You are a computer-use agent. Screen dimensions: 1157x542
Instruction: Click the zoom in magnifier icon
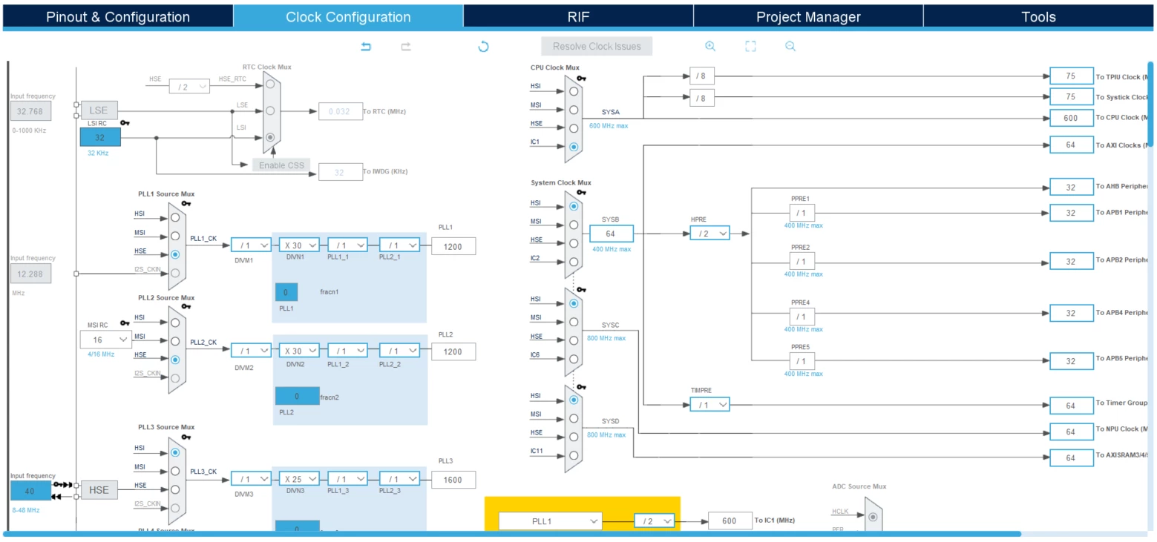pos(710,46)
